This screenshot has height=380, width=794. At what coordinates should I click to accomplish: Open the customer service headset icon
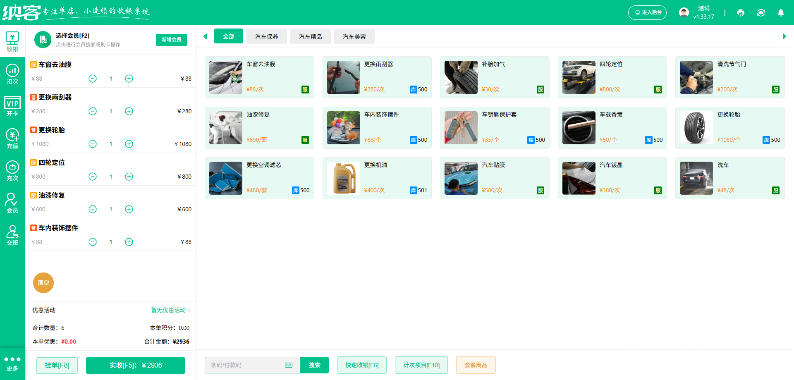pos(741,12)
